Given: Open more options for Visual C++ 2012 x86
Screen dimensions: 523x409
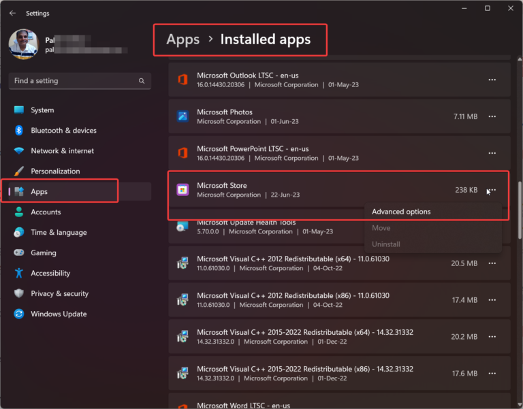Looking at the screenshot, I should tap(492, 299).
